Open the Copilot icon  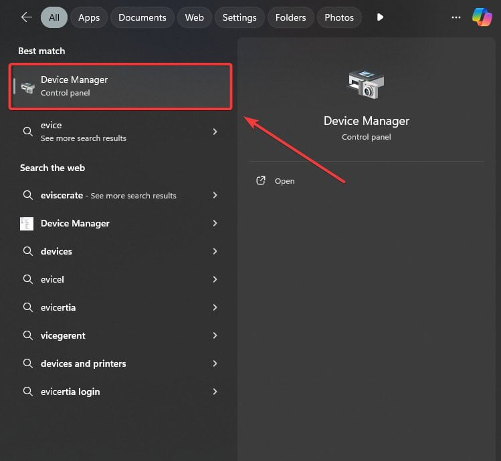click(482, 17)
